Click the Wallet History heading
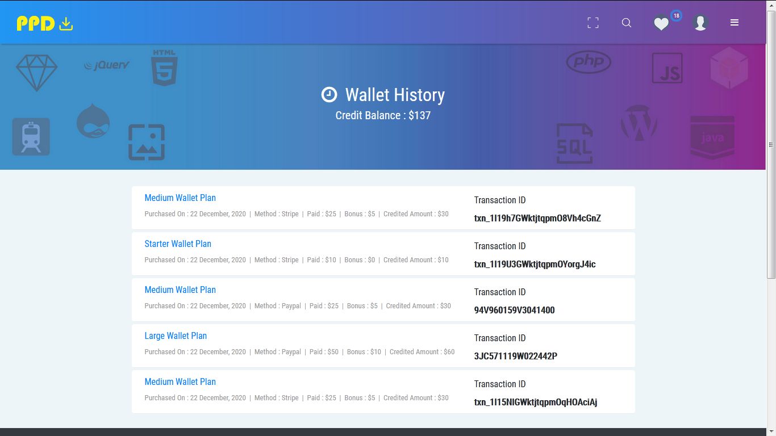The height and width of the screenshot is (436, 776). pos(394,95)
